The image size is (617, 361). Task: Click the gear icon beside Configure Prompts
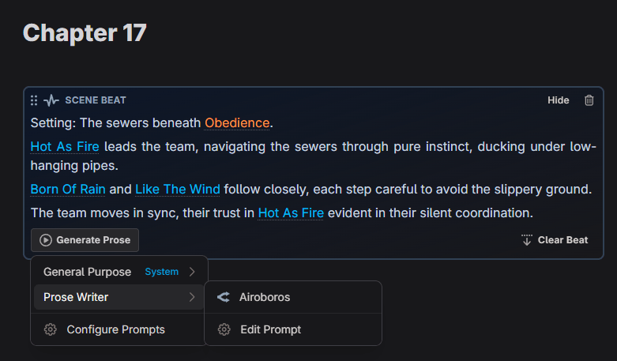[x=51, y=329]
